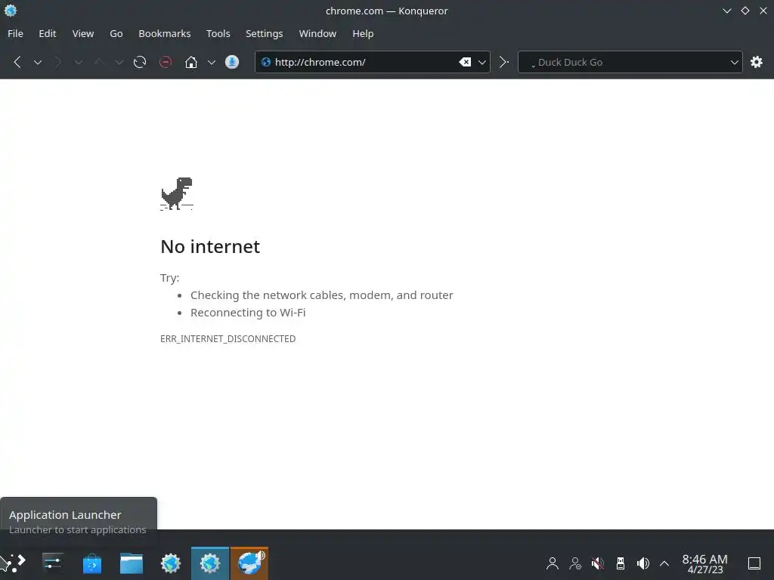Open the gear menu at toolbar end
The width and height of the screenshot is (774, 580).
click(756, 62)
